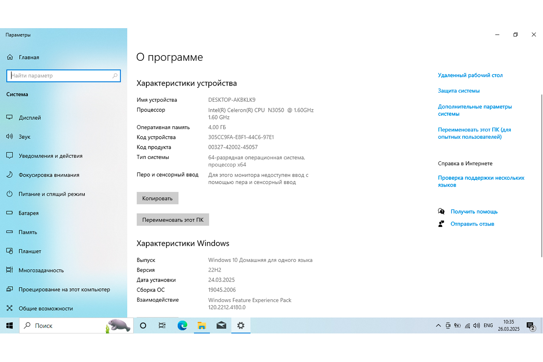Click the volume speaker tray icon
The width and height of the screenshot is (543, 362).
[477, 326]
